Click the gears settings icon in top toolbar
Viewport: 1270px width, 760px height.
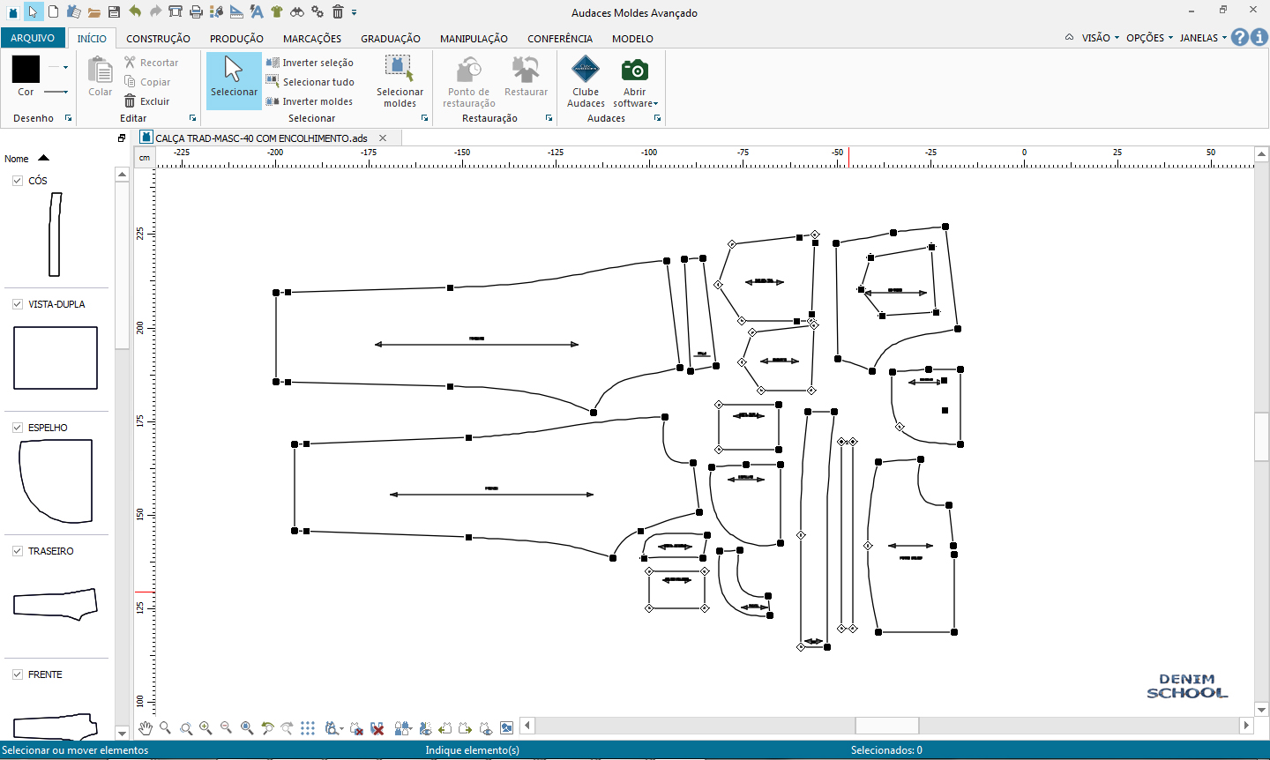(317, 12)
